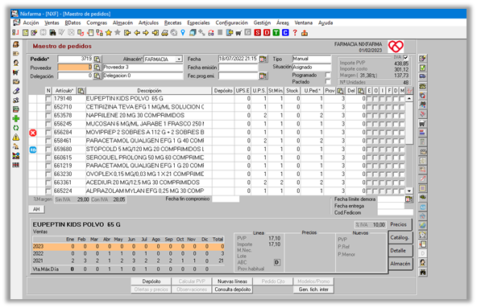Viewport: 477px width, 308px height.
Task: Click the shopping cart icon in right sidebar
Action: [x=422, y=123]
